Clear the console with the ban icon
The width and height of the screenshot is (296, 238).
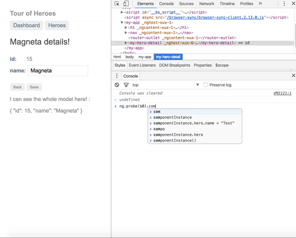point(117,85)
